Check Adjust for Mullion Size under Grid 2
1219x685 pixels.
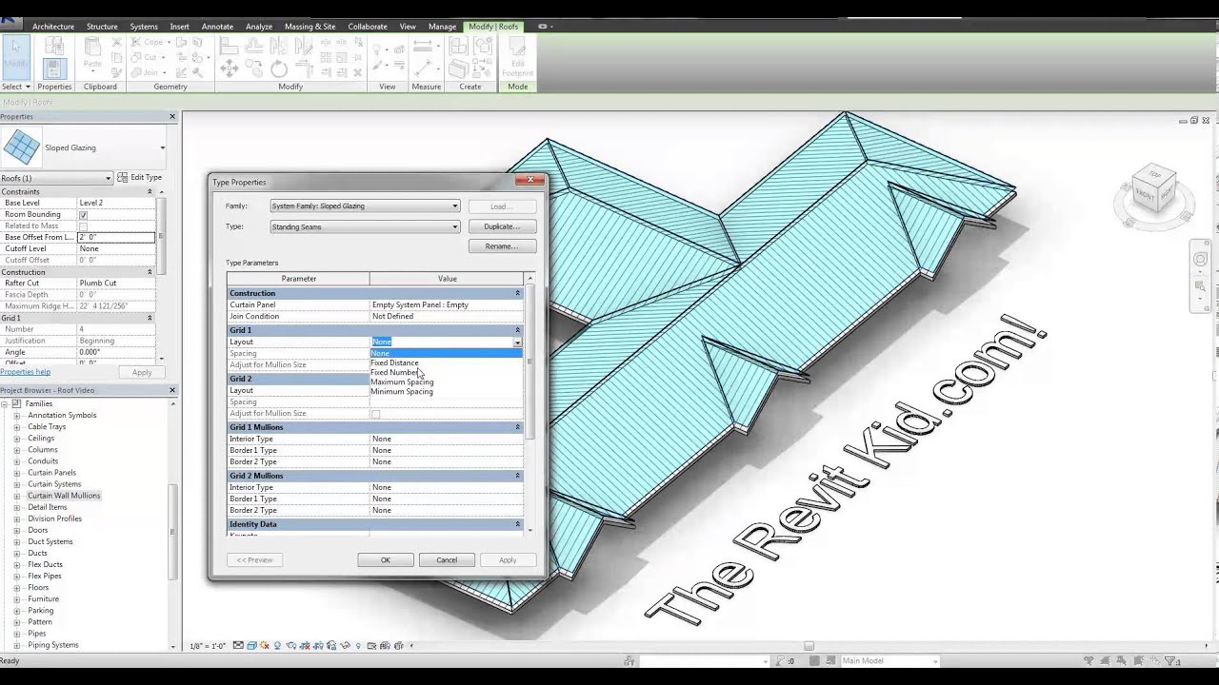click(x=376, y=413)
